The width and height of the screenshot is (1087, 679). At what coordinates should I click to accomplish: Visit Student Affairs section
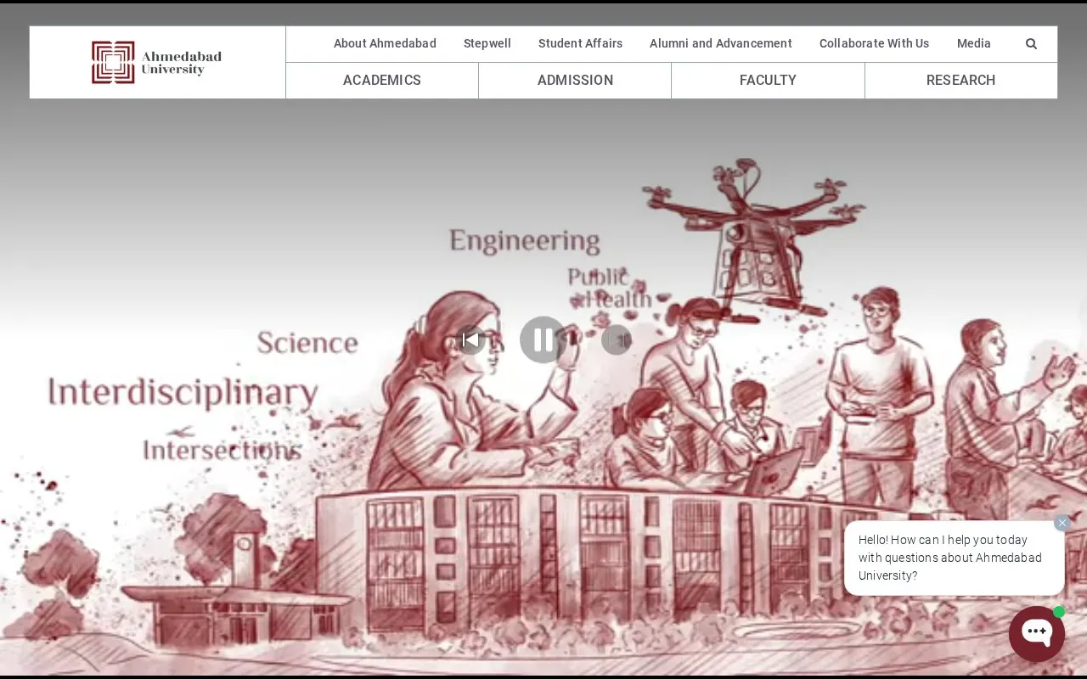580,43
